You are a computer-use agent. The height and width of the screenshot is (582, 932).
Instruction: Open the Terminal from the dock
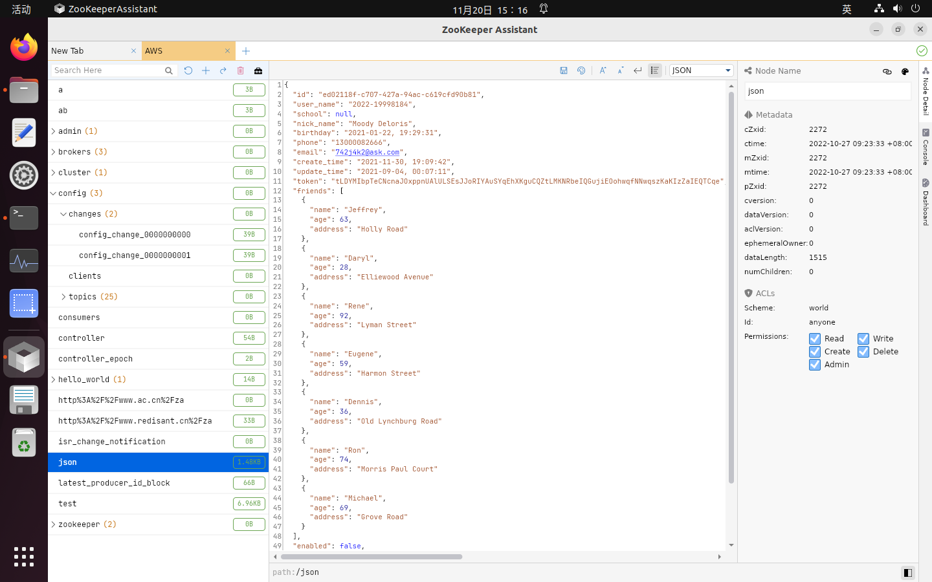point(24,218)
